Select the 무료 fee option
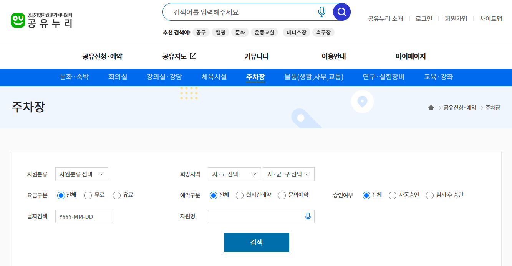Screen dimensions: 512x266 pos(87,195)
